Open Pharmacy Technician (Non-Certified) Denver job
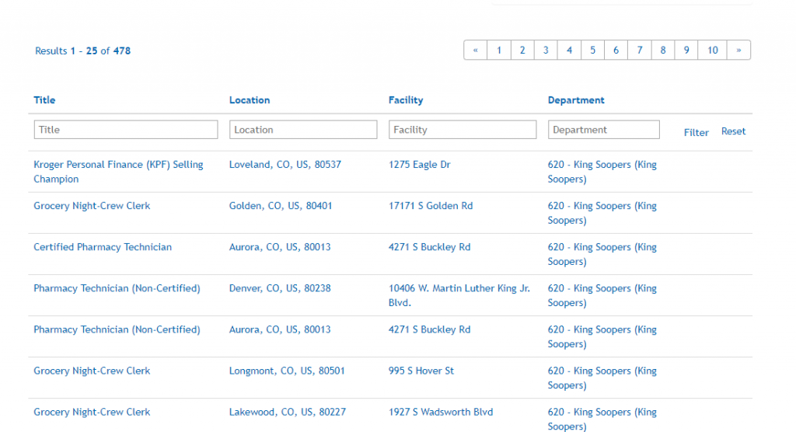796x432 pixels. click(x=117, y=288)
